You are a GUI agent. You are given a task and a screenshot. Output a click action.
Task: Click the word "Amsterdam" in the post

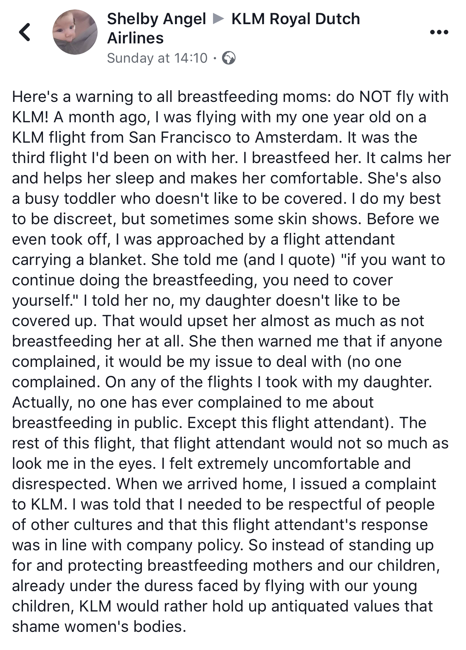pos(296,137)
